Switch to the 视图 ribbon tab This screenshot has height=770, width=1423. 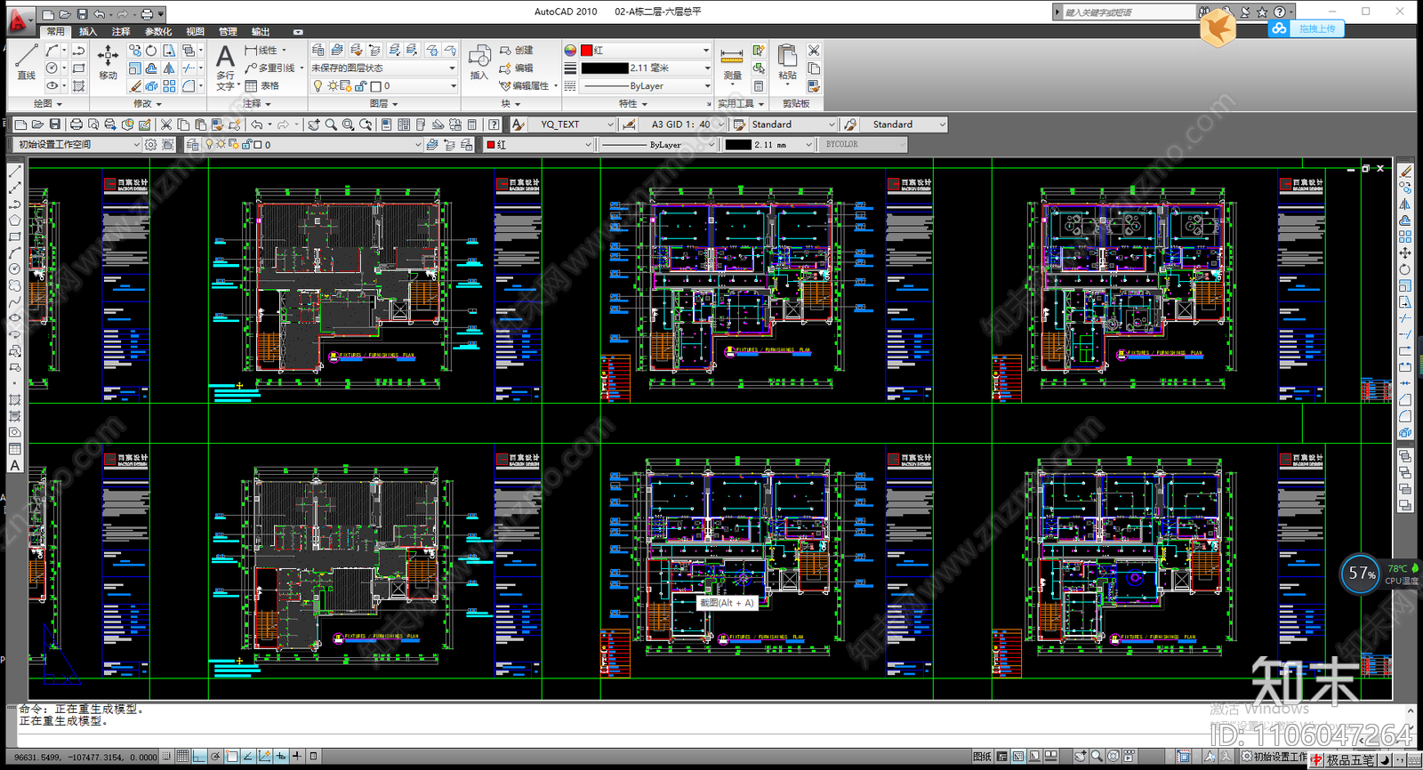pyautogui.click(x=195, y=31)
